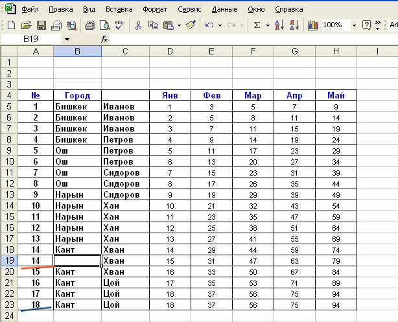The height and width of the screenshot is (322, 398).
Task: Click the Янв header cell
Action: 170,95
